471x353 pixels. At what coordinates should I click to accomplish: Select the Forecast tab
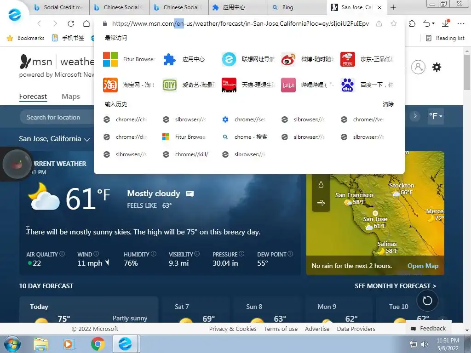pos(33,97)
